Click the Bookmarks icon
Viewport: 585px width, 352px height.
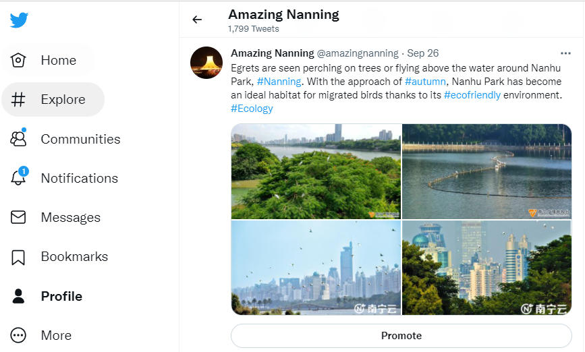[x=18, y=257]
